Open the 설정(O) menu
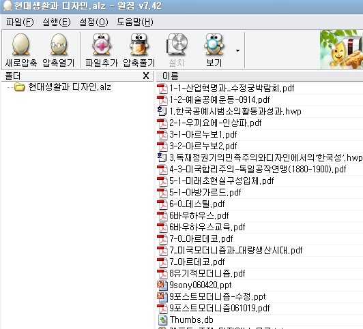The height and width of the screenshot is (329, 363). 93,22
